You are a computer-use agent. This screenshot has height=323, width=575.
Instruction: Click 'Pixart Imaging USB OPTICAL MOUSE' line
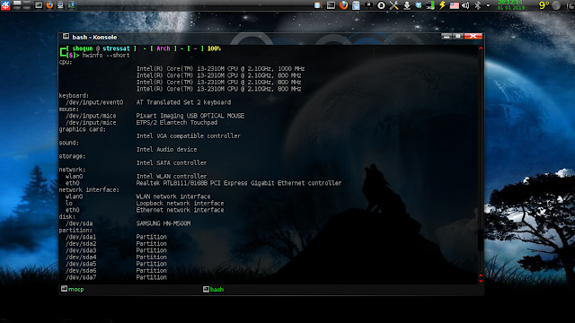tap(190, 116)
